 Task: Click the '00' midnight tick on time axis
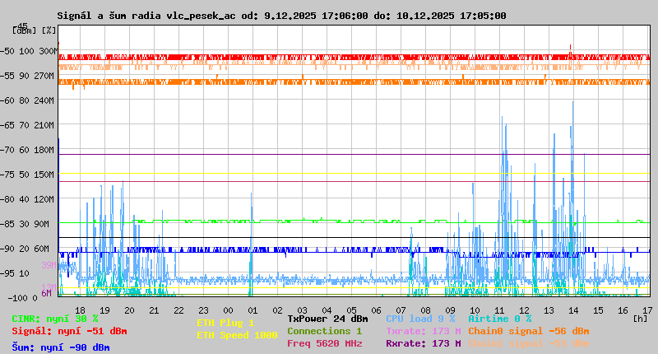(229, 310)
